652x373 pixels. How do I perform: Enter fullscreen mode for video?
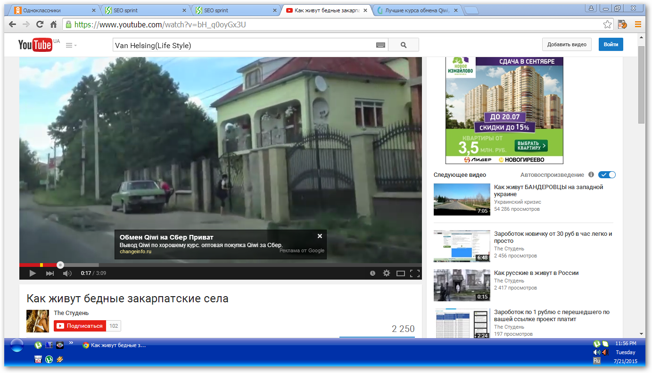point(415,273)
